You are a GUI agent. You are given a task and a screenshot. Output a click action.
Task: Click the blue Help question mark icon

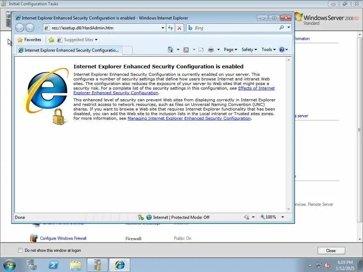pos(282,50)
